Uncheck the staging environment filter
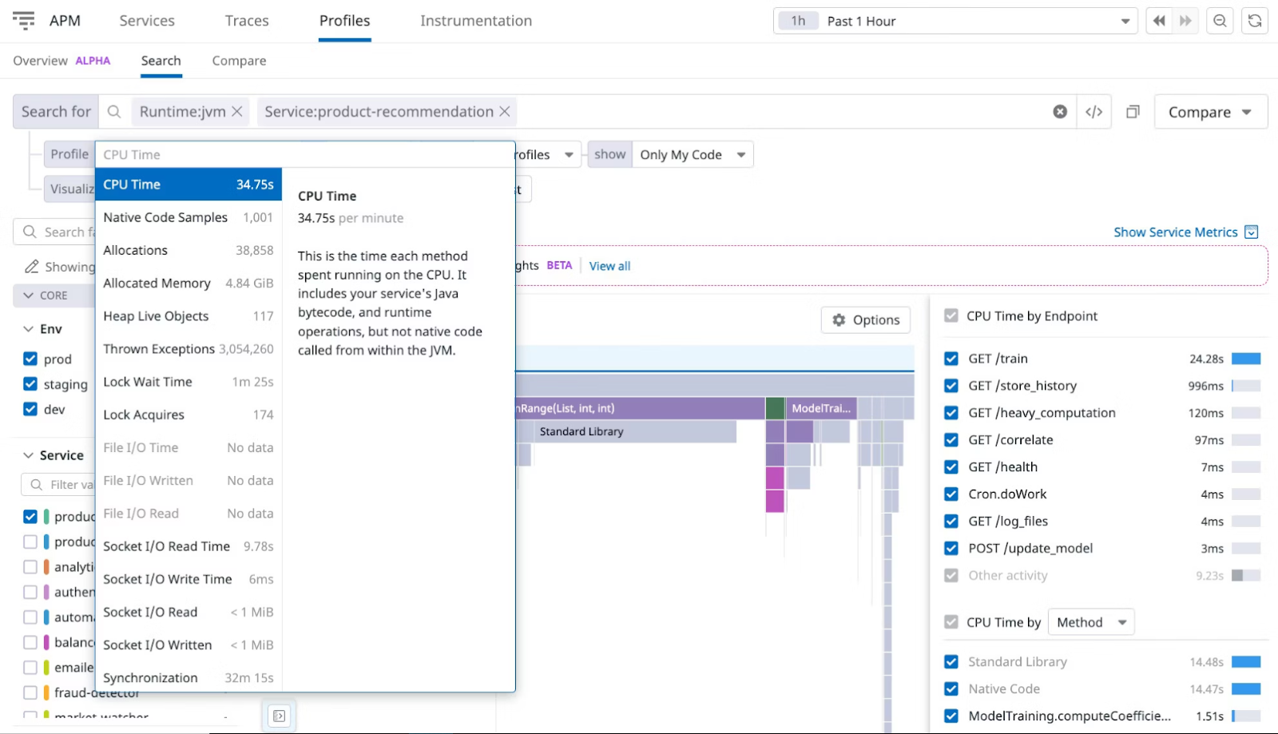Screen dimensions: 1278x734 [x=30, y=384]
